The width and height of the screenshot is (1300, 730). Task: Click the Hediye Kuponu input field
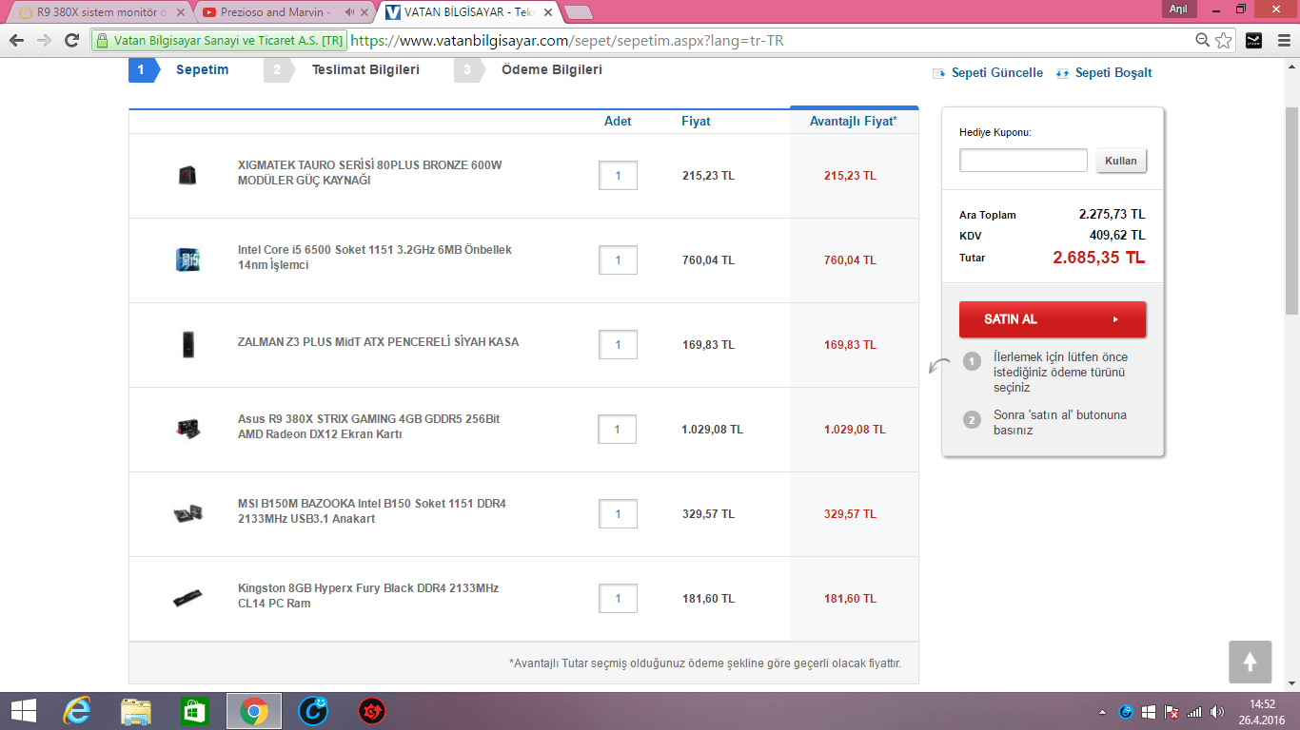1023,161
